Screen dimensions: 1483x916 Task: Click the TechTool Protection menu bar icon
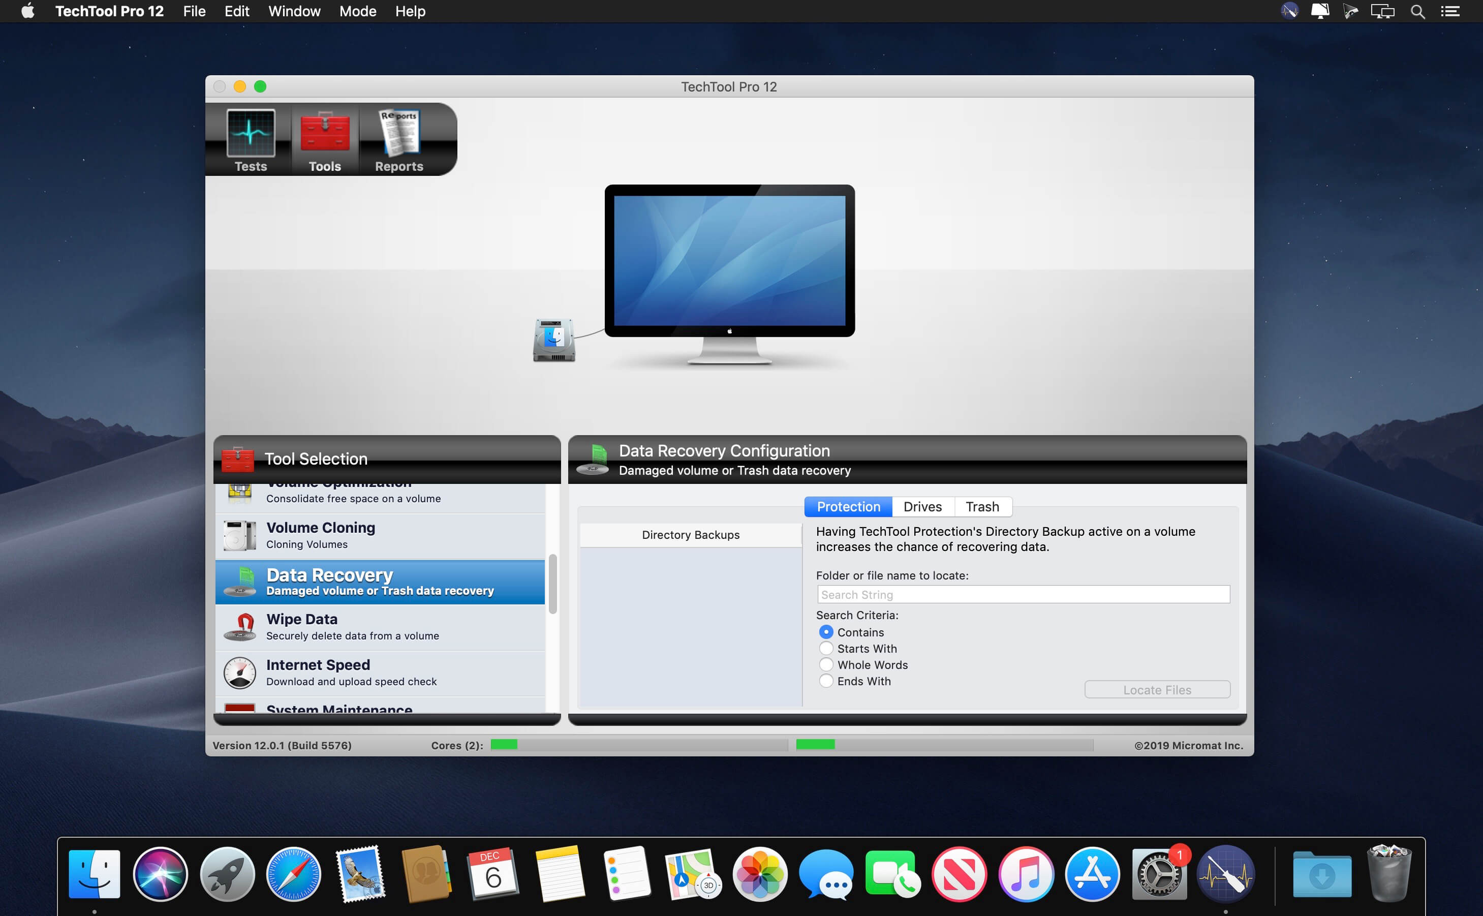(1289, 11)
